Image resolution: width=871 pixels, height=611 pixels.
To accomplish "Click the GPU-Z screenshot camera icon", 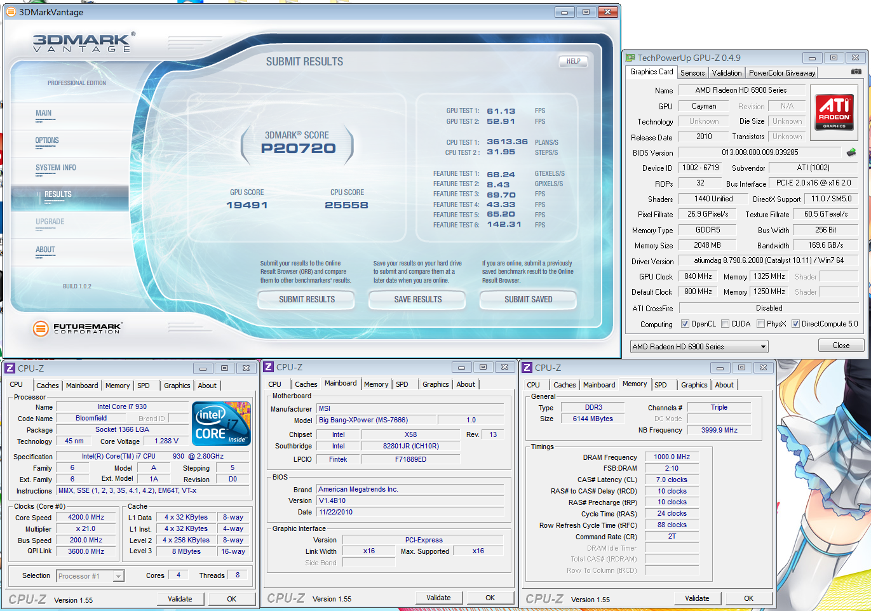I will click(856, 72).
